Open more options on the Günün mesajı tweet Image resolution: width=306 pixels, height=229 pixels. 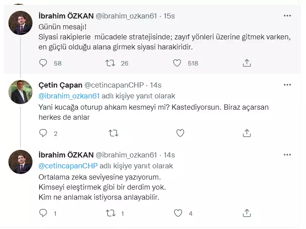[x=287, y=16]
